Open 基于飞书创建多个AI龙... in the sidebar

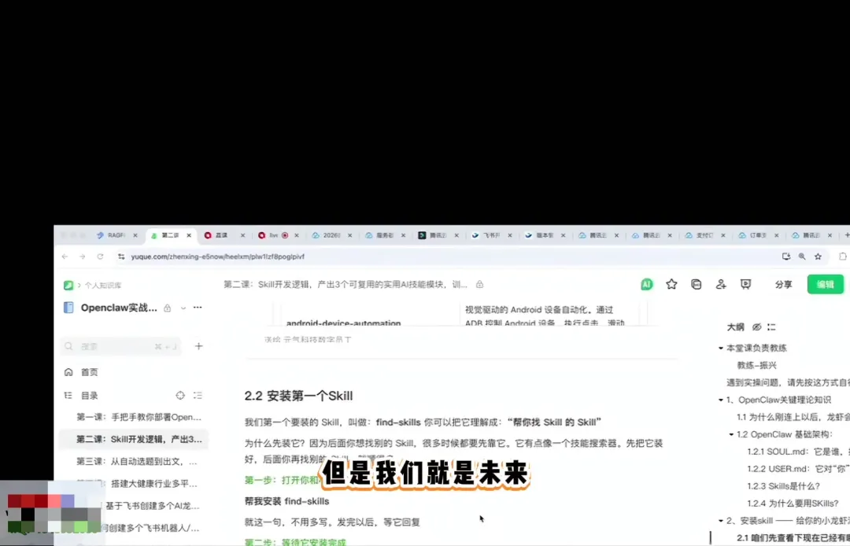tap(153, 506)
